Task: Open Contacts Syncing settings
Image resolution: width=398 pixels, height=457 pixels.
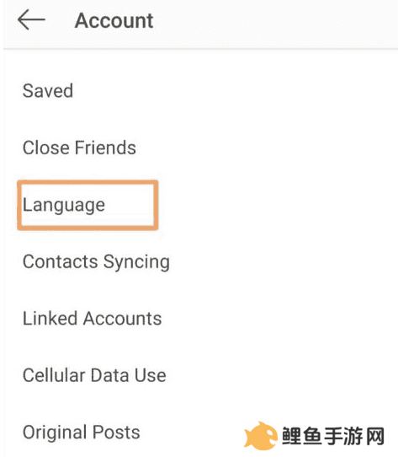Action: click(x=96, y=261)
